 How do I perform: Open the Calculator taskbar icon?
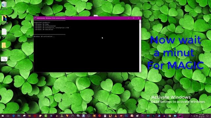[105, 116]
